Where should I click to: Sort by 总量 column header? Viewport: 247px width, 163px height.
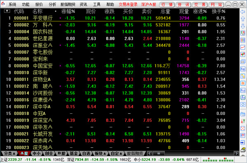[x=165, y=11]
